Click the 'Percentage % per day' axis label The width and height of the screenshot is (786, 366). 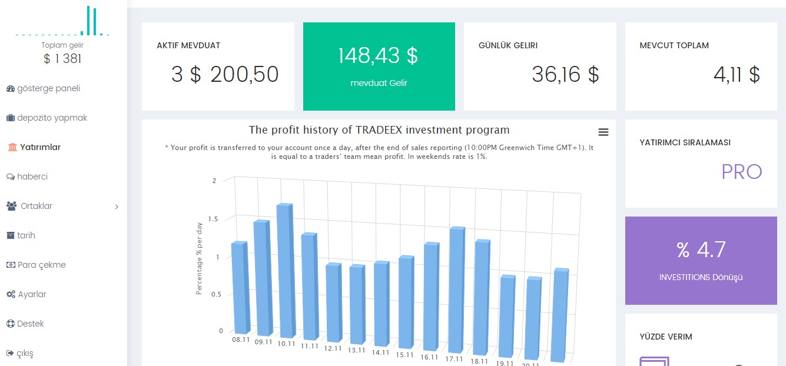pyautogui.click(x=200, y=259)
